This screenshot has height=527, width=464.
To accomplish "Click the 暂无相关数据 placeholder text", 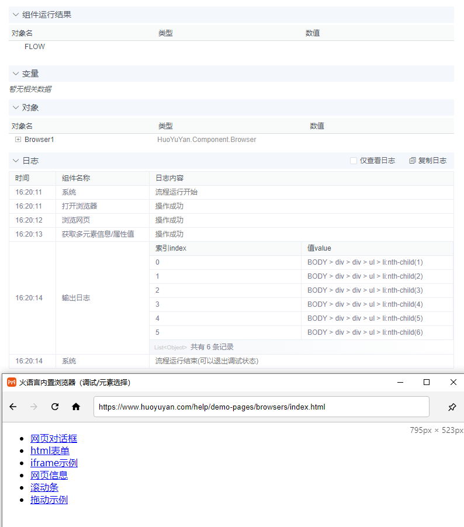I will (30, 89).
